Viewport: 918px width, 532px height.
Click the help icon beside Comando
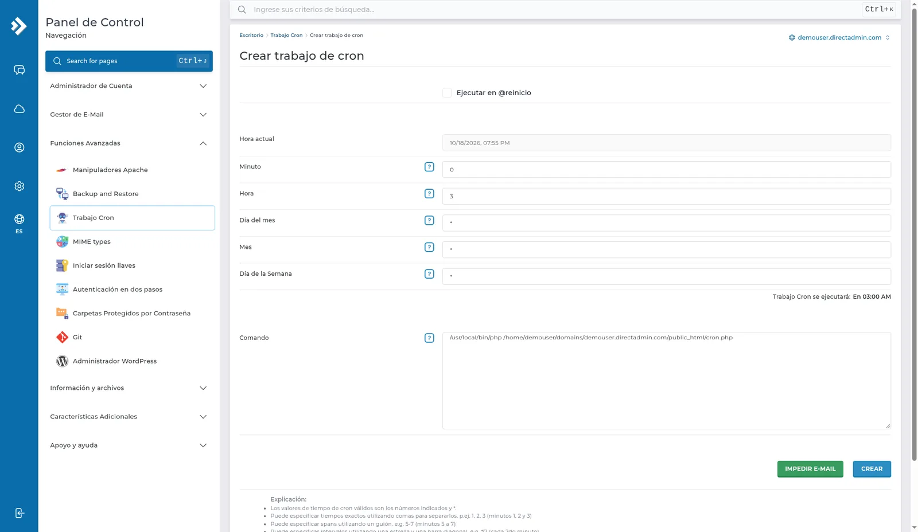coord(429,338)
